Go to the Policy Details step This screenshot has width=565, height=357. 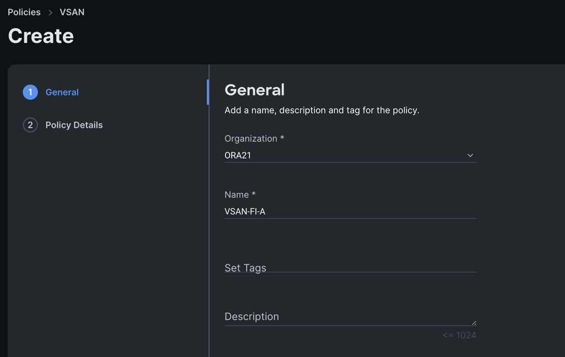[74, 125]
